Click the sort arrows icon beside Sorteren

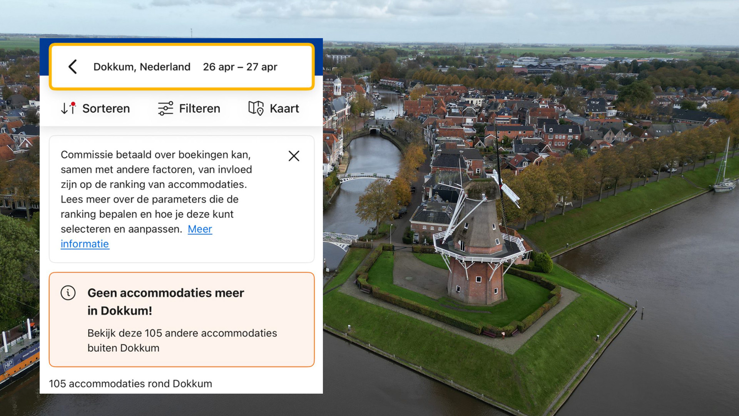coord(68,109)
